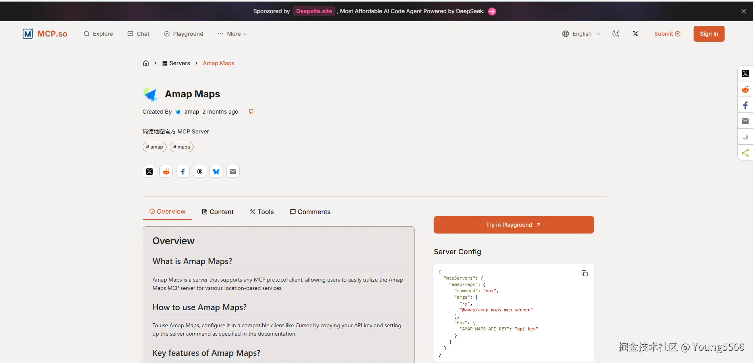Click the Amap Maps breadcrumb link
Viewport: 754px width, 363px height.
pos(219,63)
